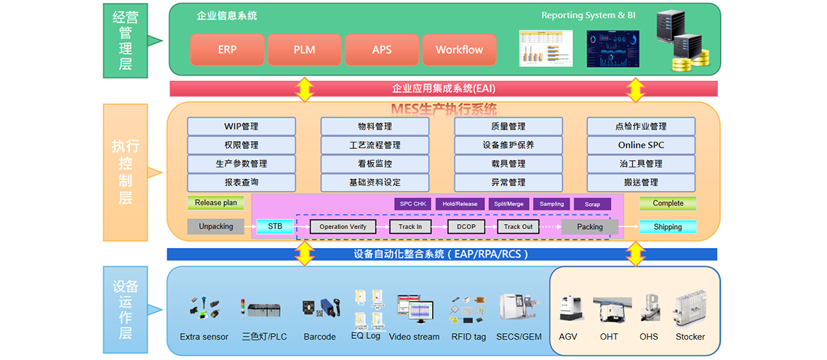Click the RFID tag icon
Viewport: 827px width, 360px height.
coord(468,308)
